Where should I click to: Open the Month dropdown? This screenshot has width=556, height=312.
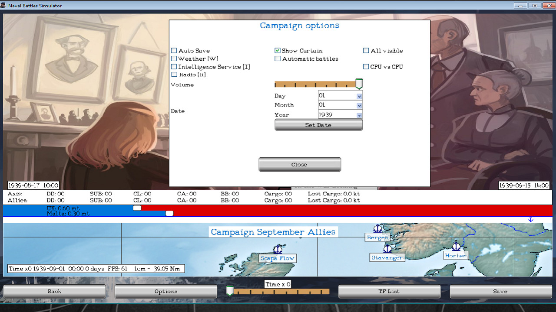359,105
